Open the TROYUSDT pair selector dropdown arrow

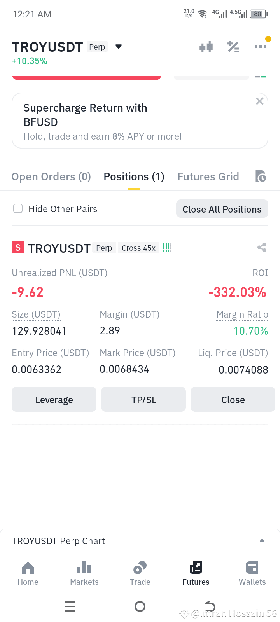119,47
